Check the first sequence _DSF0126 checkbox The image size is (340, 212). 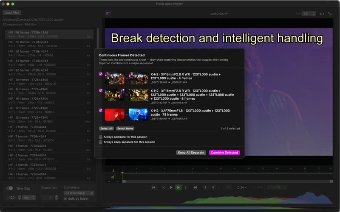point(101,74)
